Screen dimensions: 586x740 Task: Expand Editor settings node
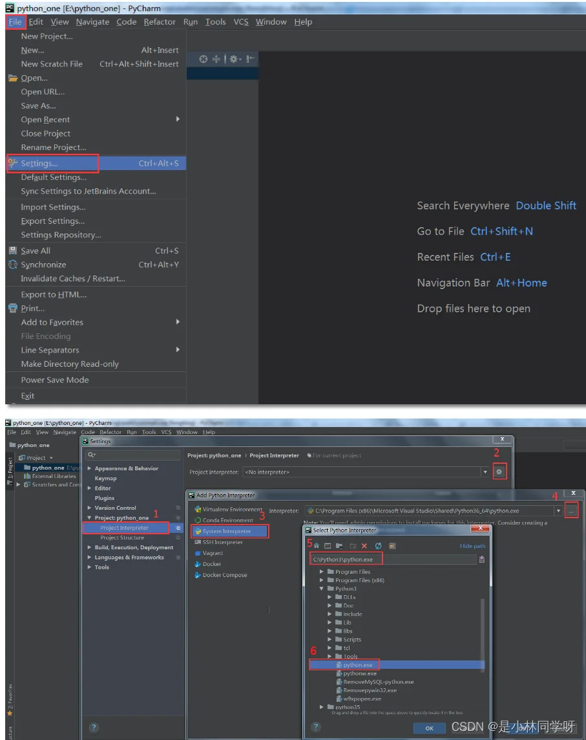[90, 488]
